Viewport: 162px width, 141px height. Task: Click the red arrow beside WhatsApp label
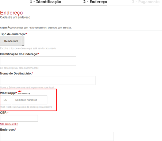pyautogui.click(x=20, y=91)
